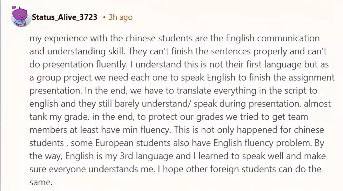The image size is (343, 191).
Task: Click the phrase 'understanding skill'
Action: point(86,51)
